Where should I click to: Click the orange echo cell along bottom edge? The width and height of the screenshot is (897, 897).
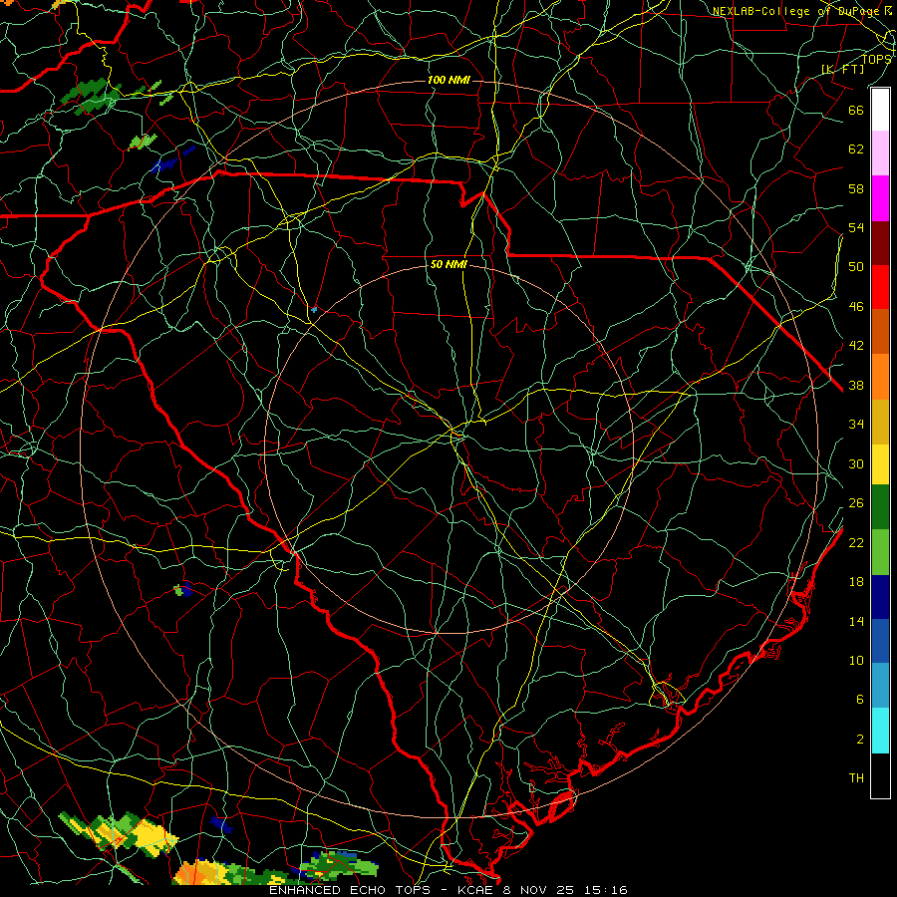200,873
